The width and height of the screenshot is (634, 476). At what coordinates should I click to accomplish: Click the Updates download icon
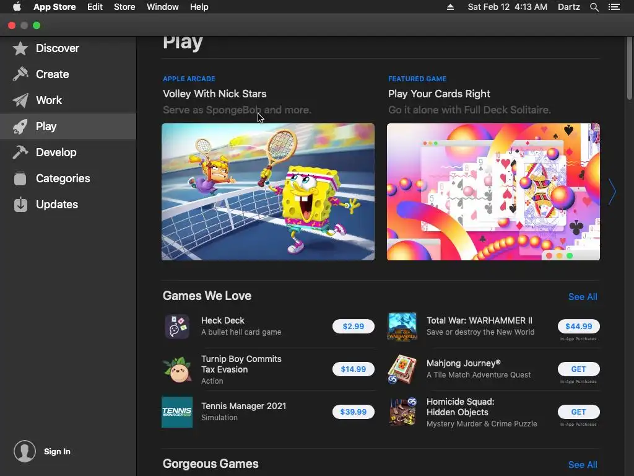coord(20,205)
